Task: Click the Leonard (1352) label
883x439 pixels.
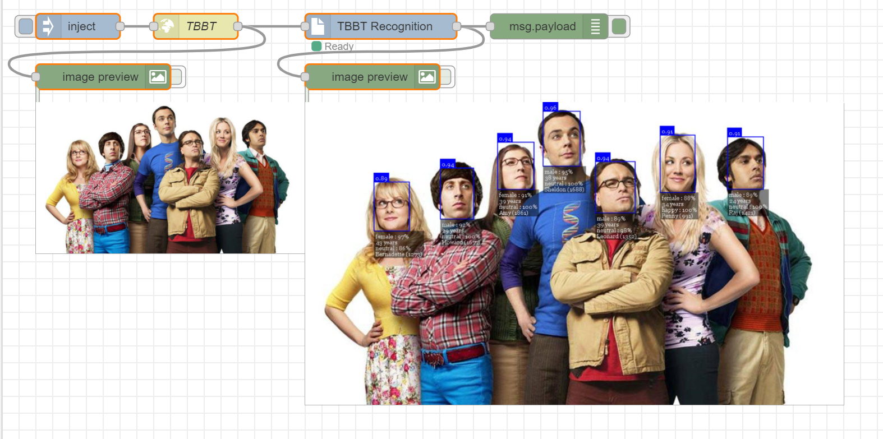Action: [617, 237]
